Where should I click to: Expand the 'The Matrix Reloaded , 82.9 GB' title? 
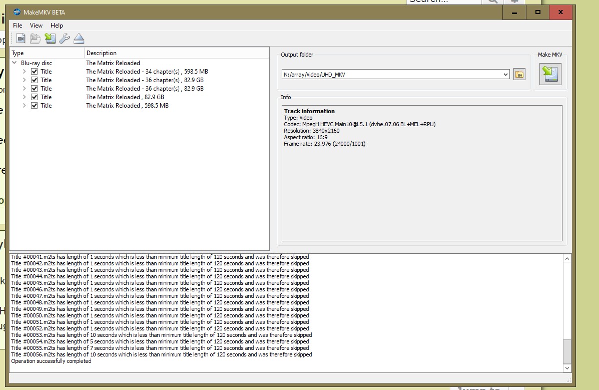tap(24, 97)
